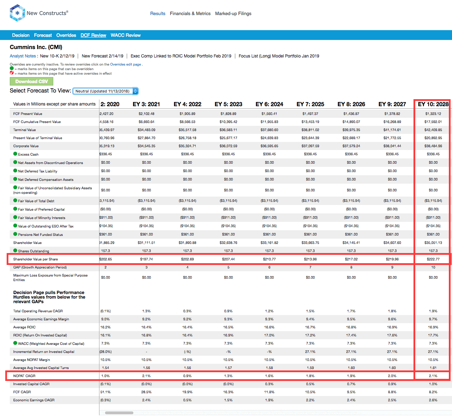The width and height of the screenshot is (452, 416).
Task: Click green dot for Net Assets from Discontinued Operations
Action: [15, 162]
